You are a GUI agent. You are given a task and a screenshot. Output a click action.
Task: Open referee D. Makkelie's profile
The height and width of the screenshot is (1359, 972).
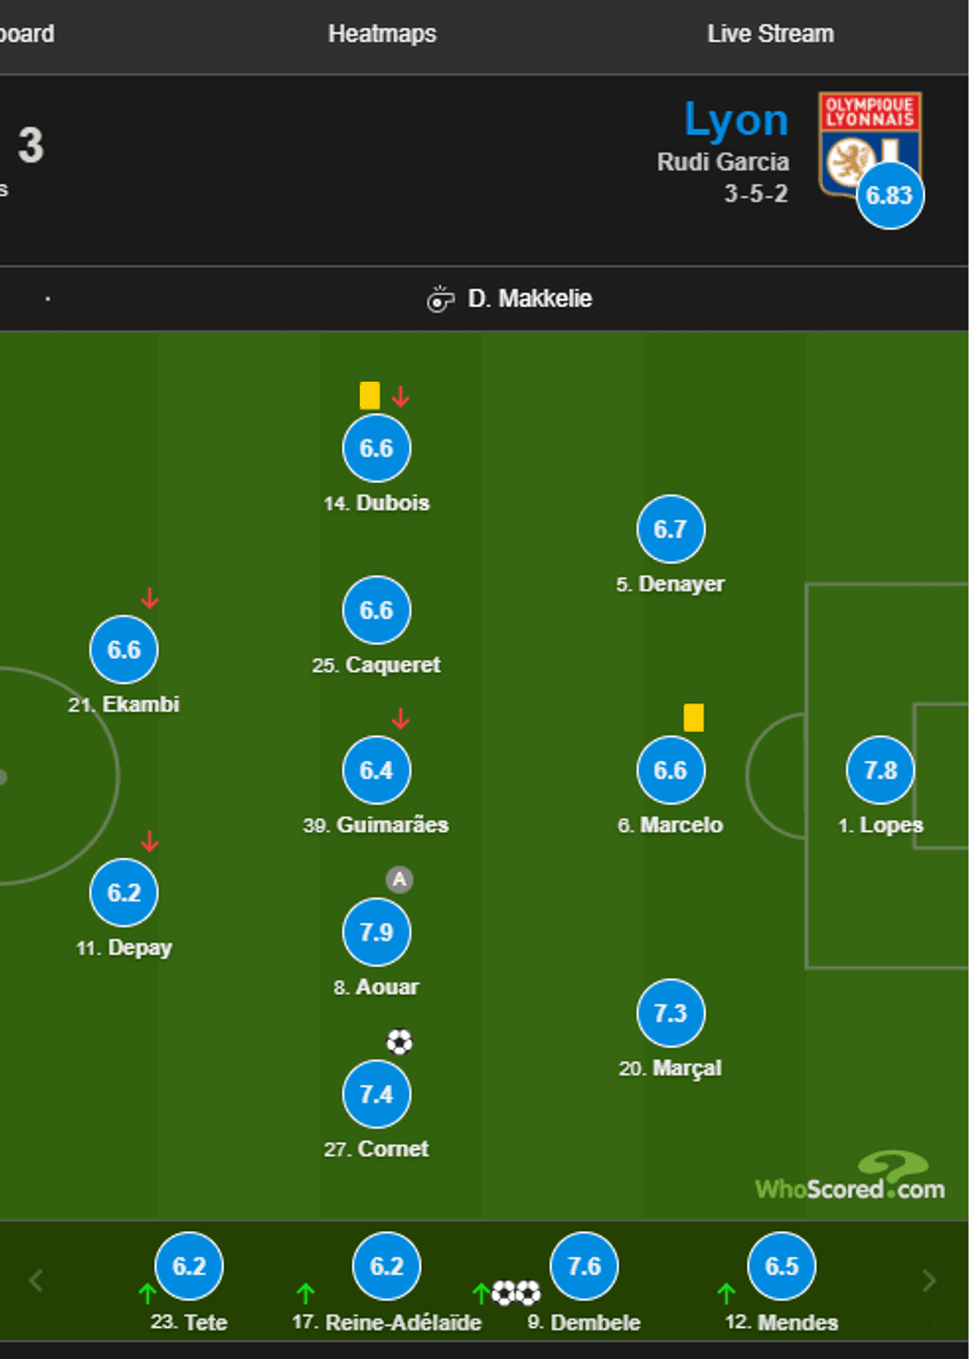pos(530,299)
